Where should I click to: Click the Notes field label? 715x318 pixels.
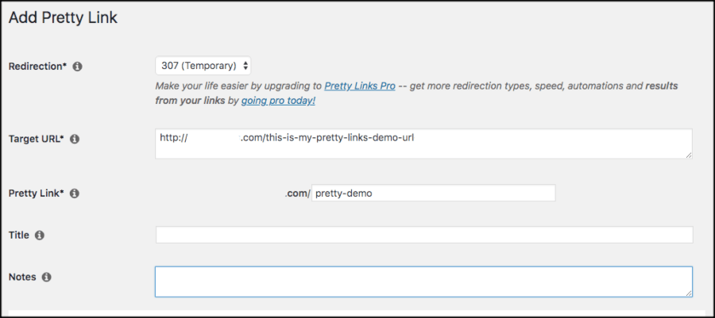pos(22,277)
